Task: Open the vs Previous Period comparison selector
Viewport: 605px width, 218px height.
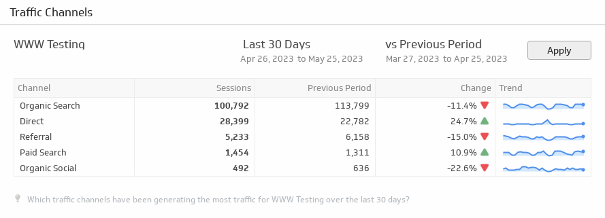Action: [433, 44]
